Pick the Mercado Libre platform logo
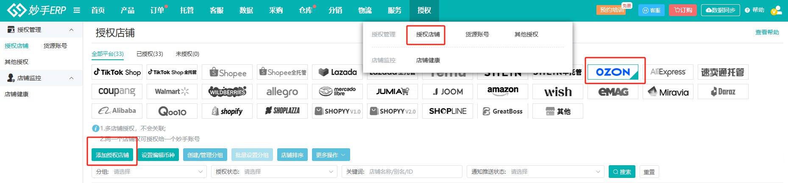 pos(337,91)
